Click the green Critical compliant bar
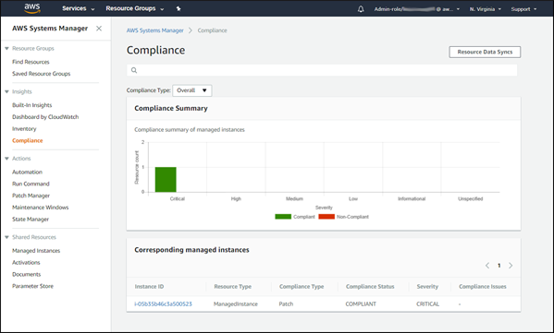The image size is (554, 333). (166, 180)
